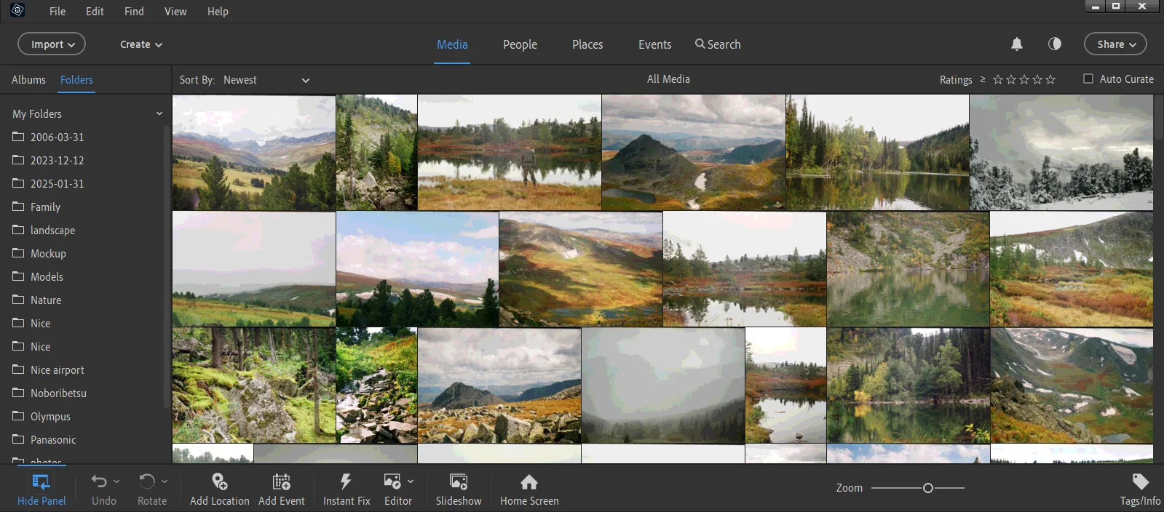Collapse the My Folders section chevron
This screenshot has height=512, width=1164.
[x=159, y=113]
